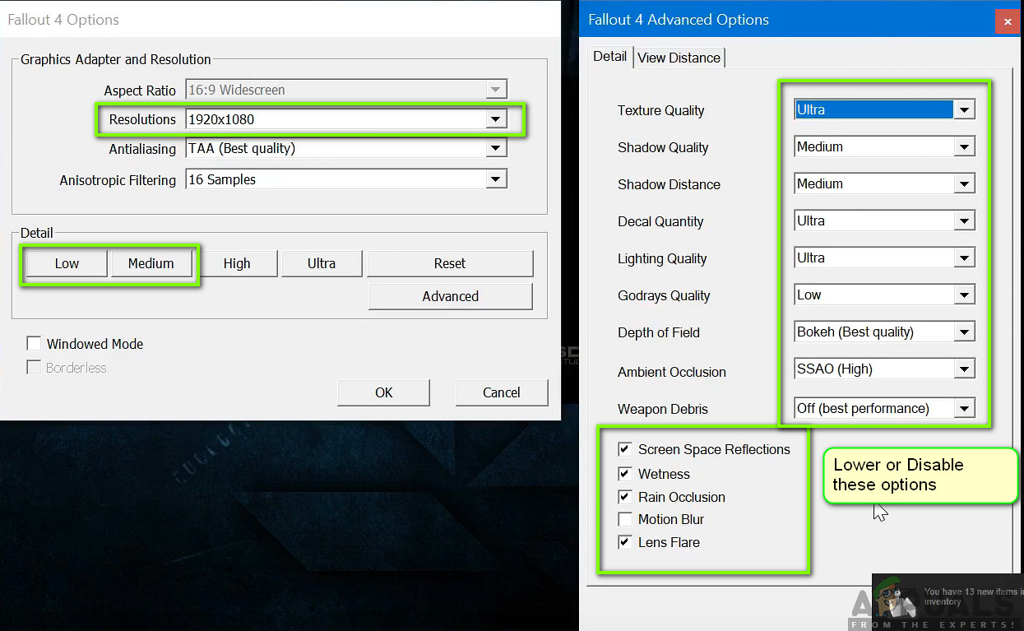
Task: Toggle the Wetness checkbox
Action: pos(625,474)
